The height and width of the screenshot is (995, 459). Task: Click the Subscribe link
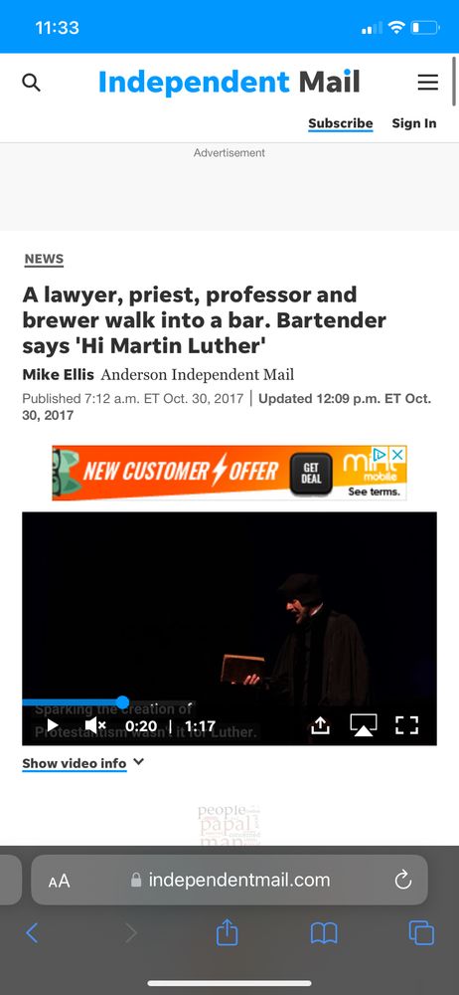point(341,123)
